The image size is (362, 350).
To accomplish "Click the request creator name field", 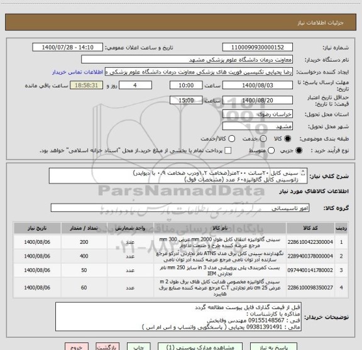I will [x=199, y=72].
